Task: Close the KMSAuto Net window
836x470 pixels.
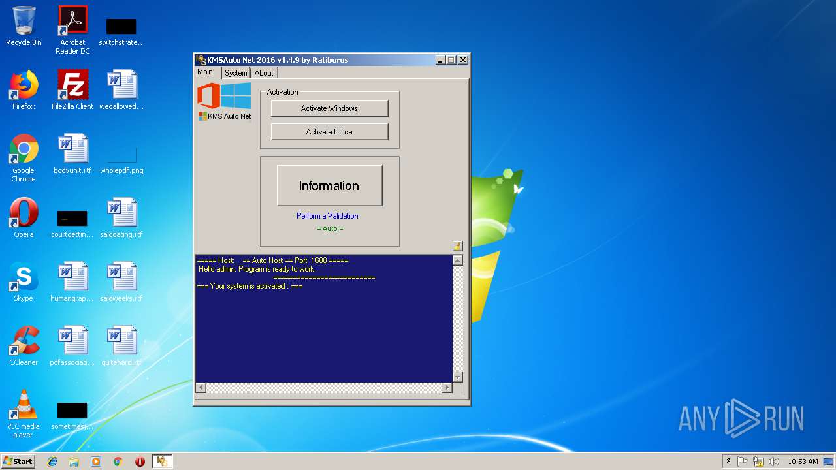Action: pos(463,59)
